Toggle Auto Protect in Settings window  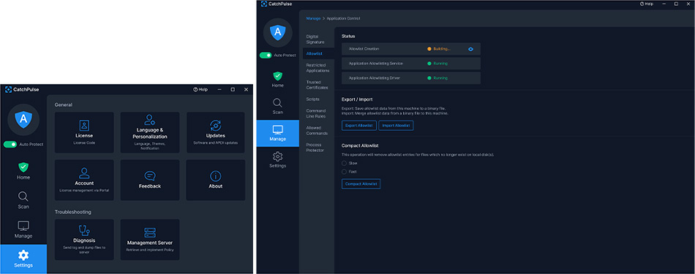pos(10,144)
